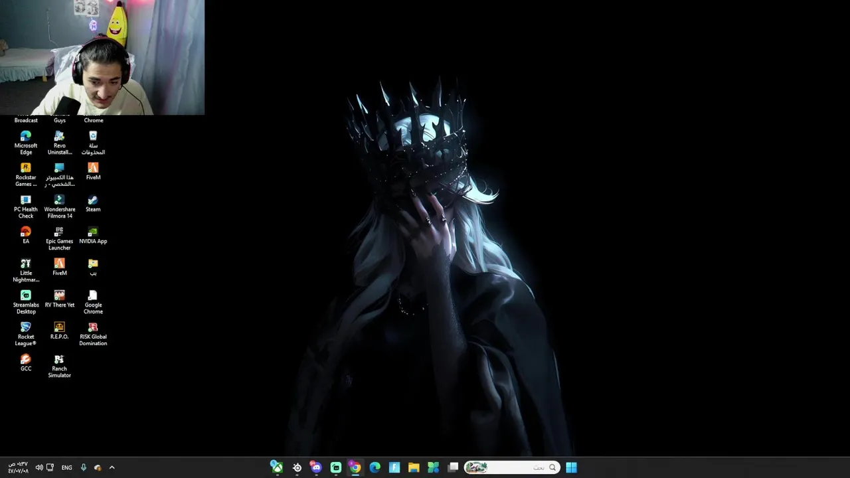Switch ENG input language indicator

66,467
